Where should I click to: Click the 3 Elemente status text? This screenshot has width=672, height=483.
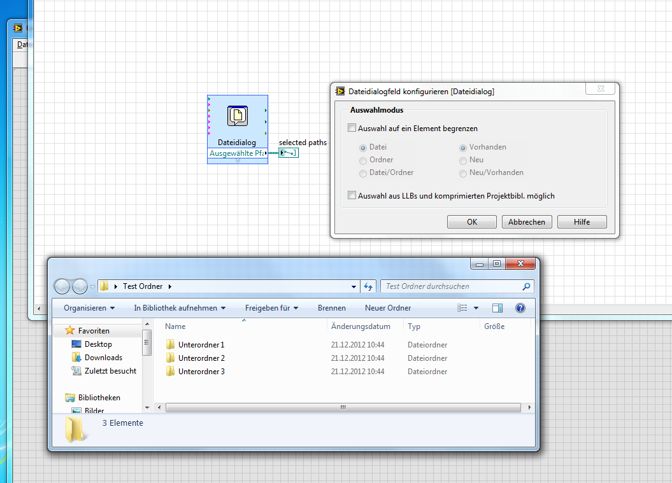(122, 423)
